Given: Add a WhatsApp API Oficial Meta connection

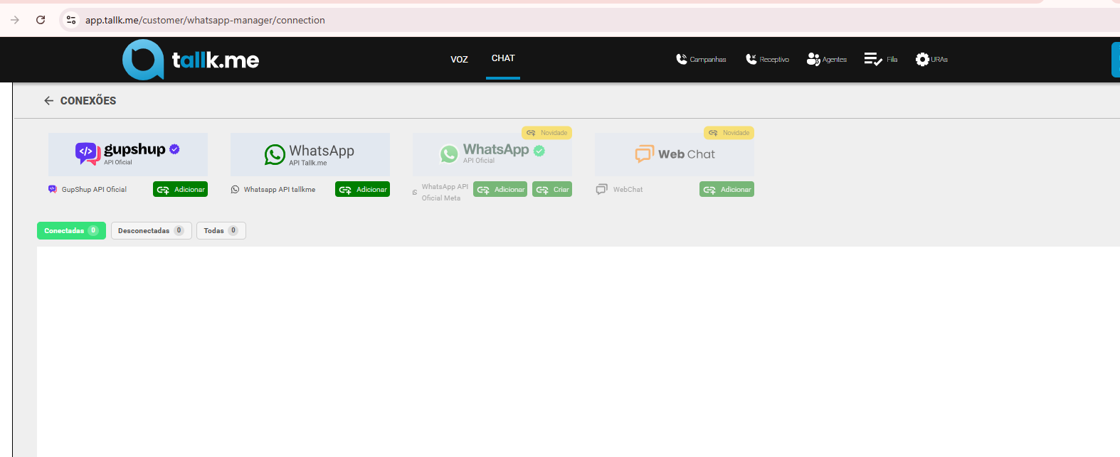Looking at the screenshot, I should 500,189.
